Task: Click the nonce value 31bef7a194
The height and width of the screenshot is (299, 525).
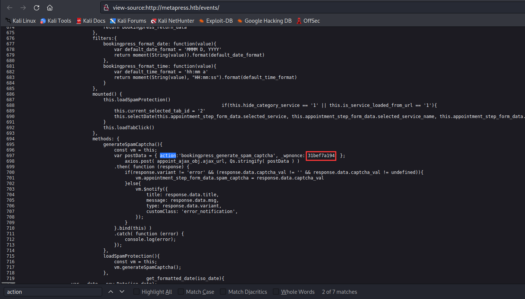Action: pyautogui.click(x=321, y=156)
